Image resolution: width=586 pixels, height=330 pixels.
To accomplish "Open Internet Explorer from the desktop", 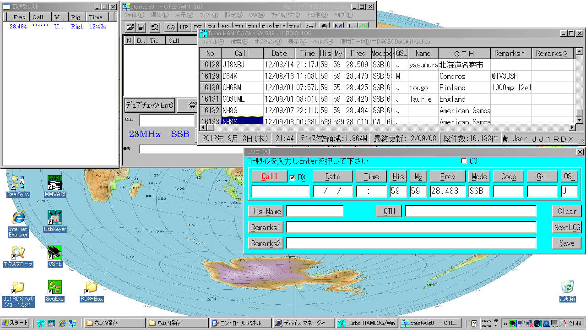I will (18, 224).
